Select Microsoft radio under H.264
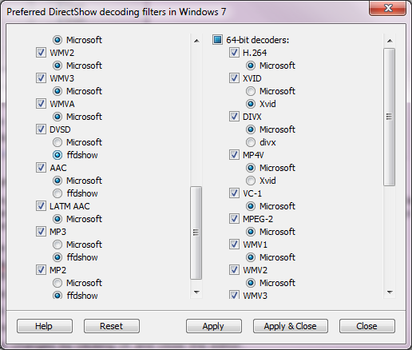 pos(251,66)
